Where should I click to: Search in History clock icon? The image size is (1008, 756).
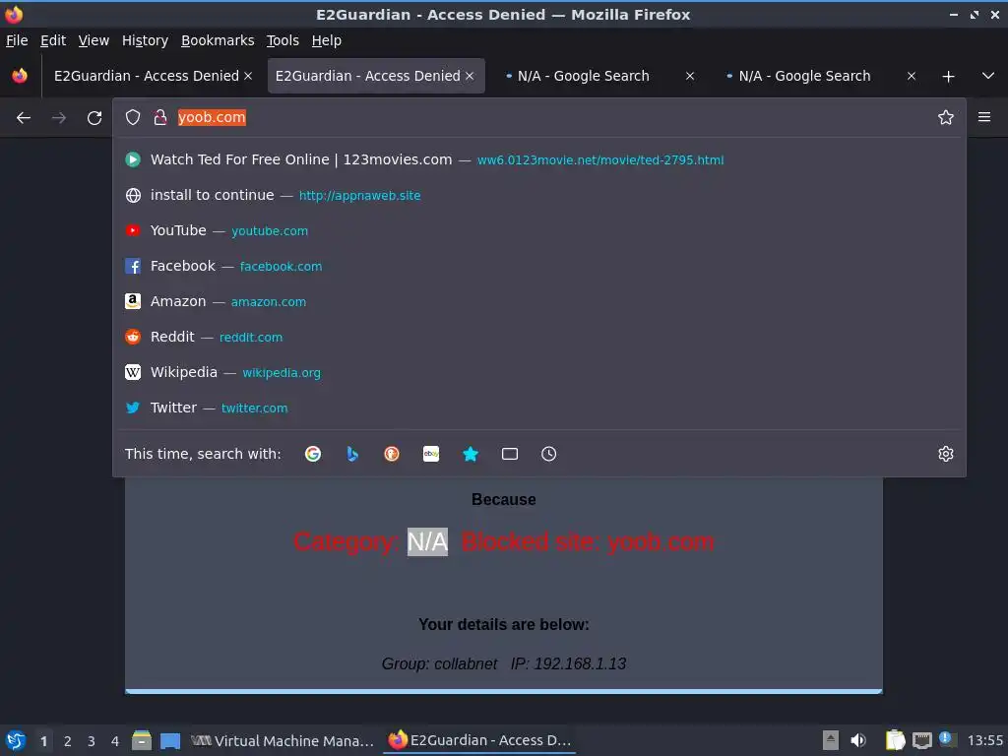[549, 454]
